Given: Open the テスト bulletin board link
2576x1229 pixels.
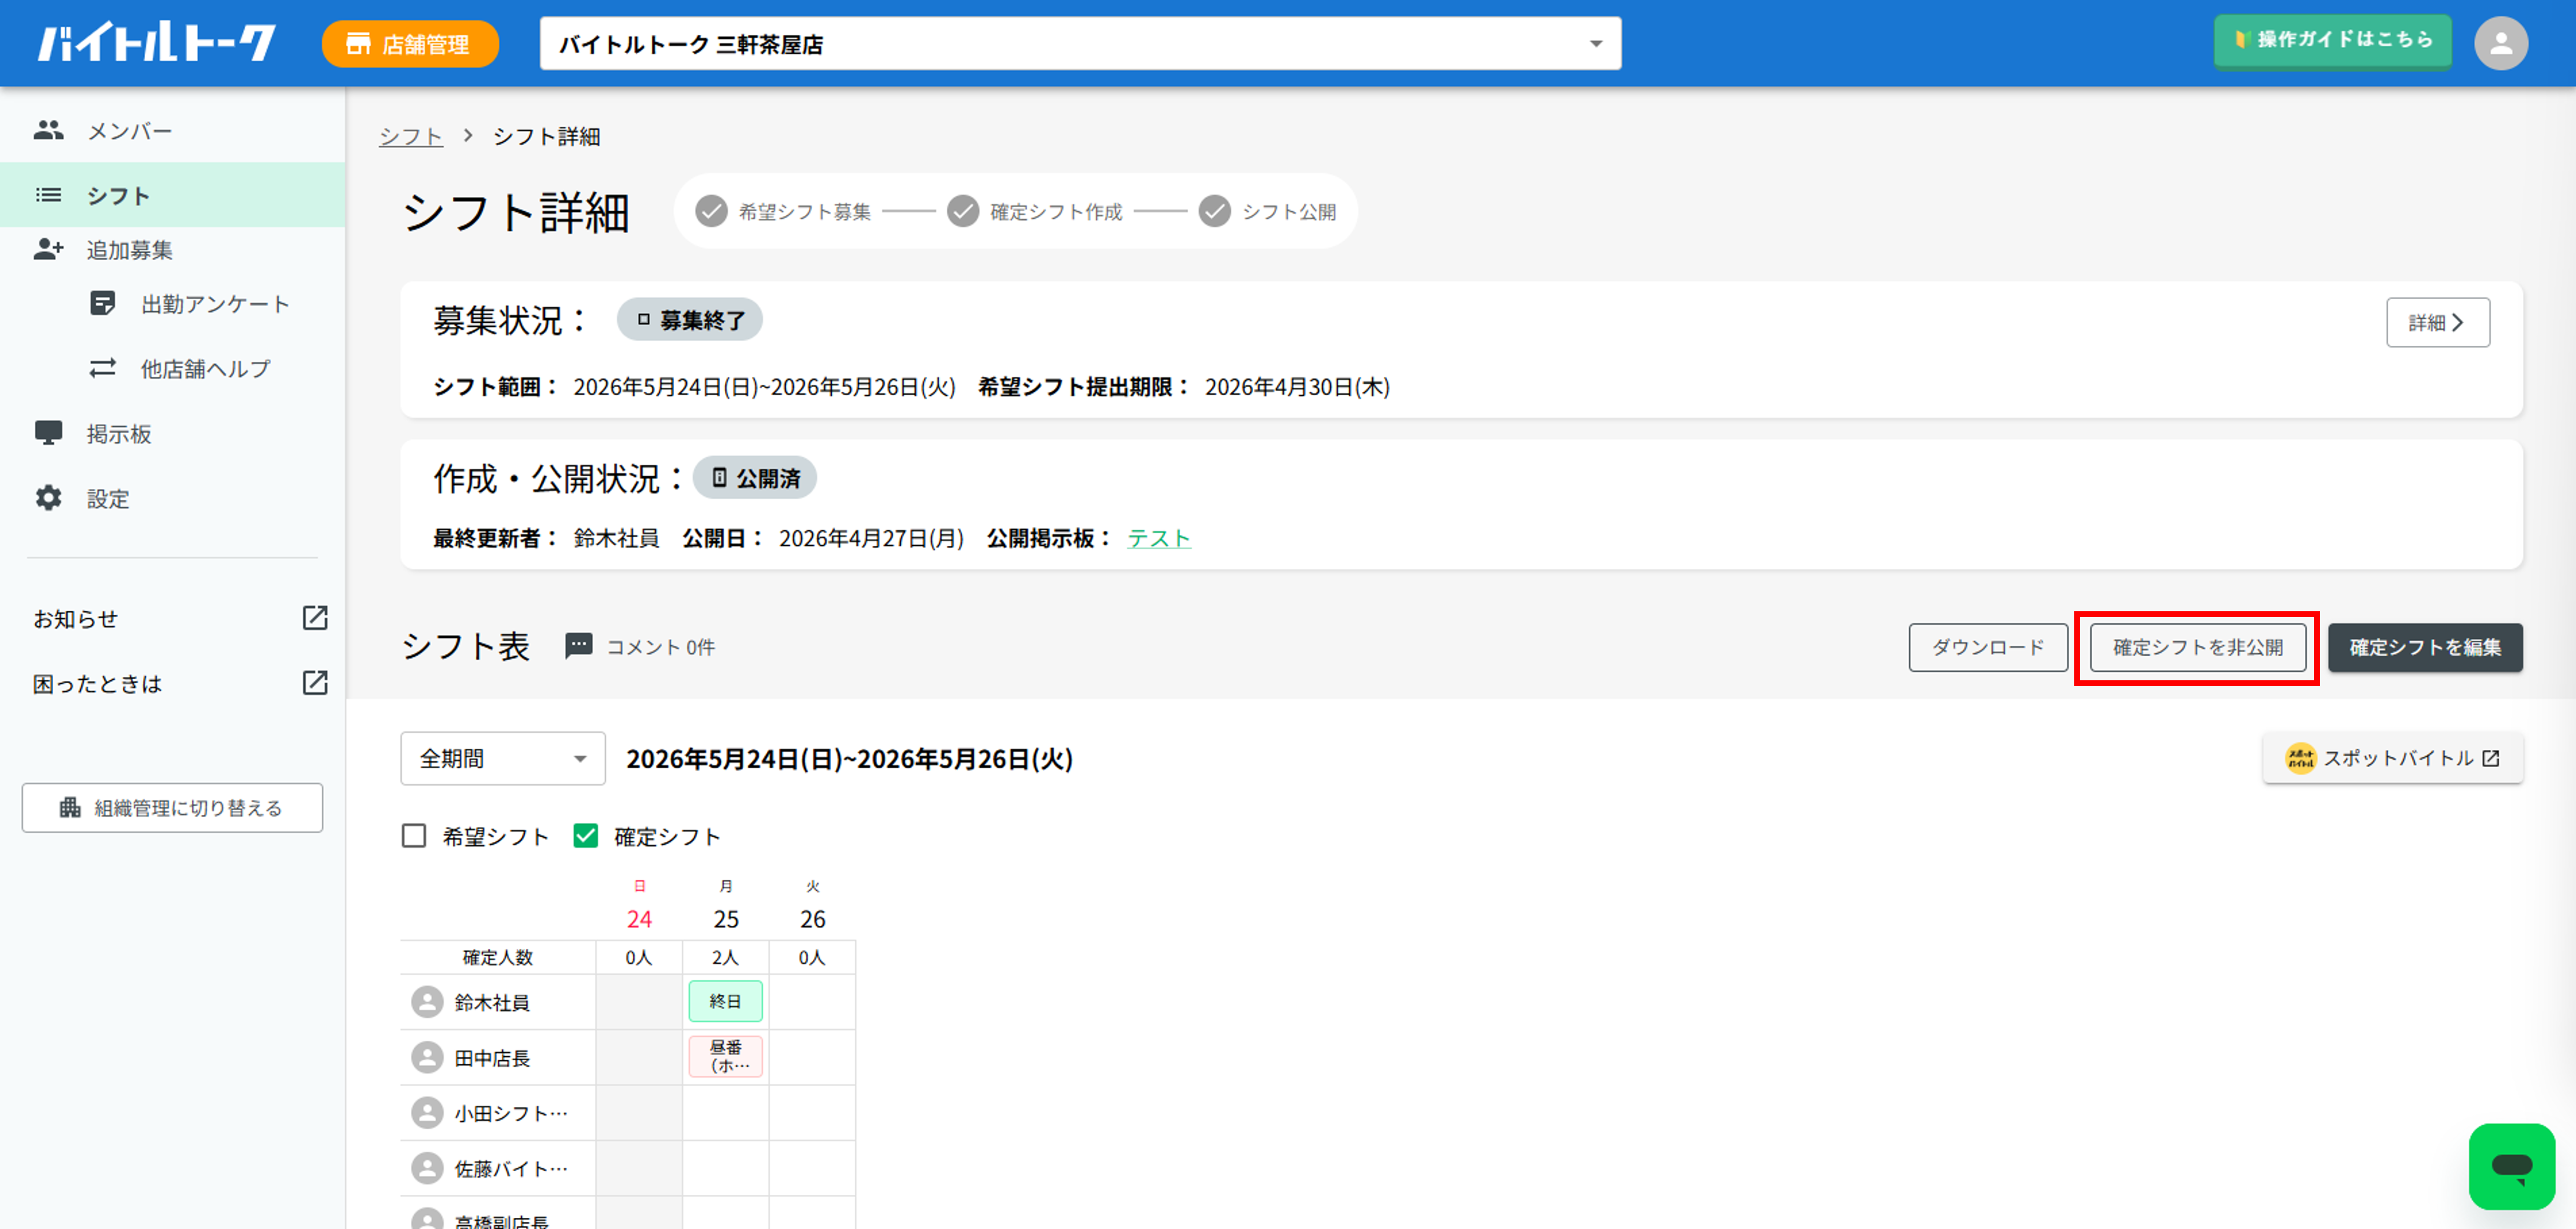Looking at the screenshot, I should click(x=1158, y=538).
